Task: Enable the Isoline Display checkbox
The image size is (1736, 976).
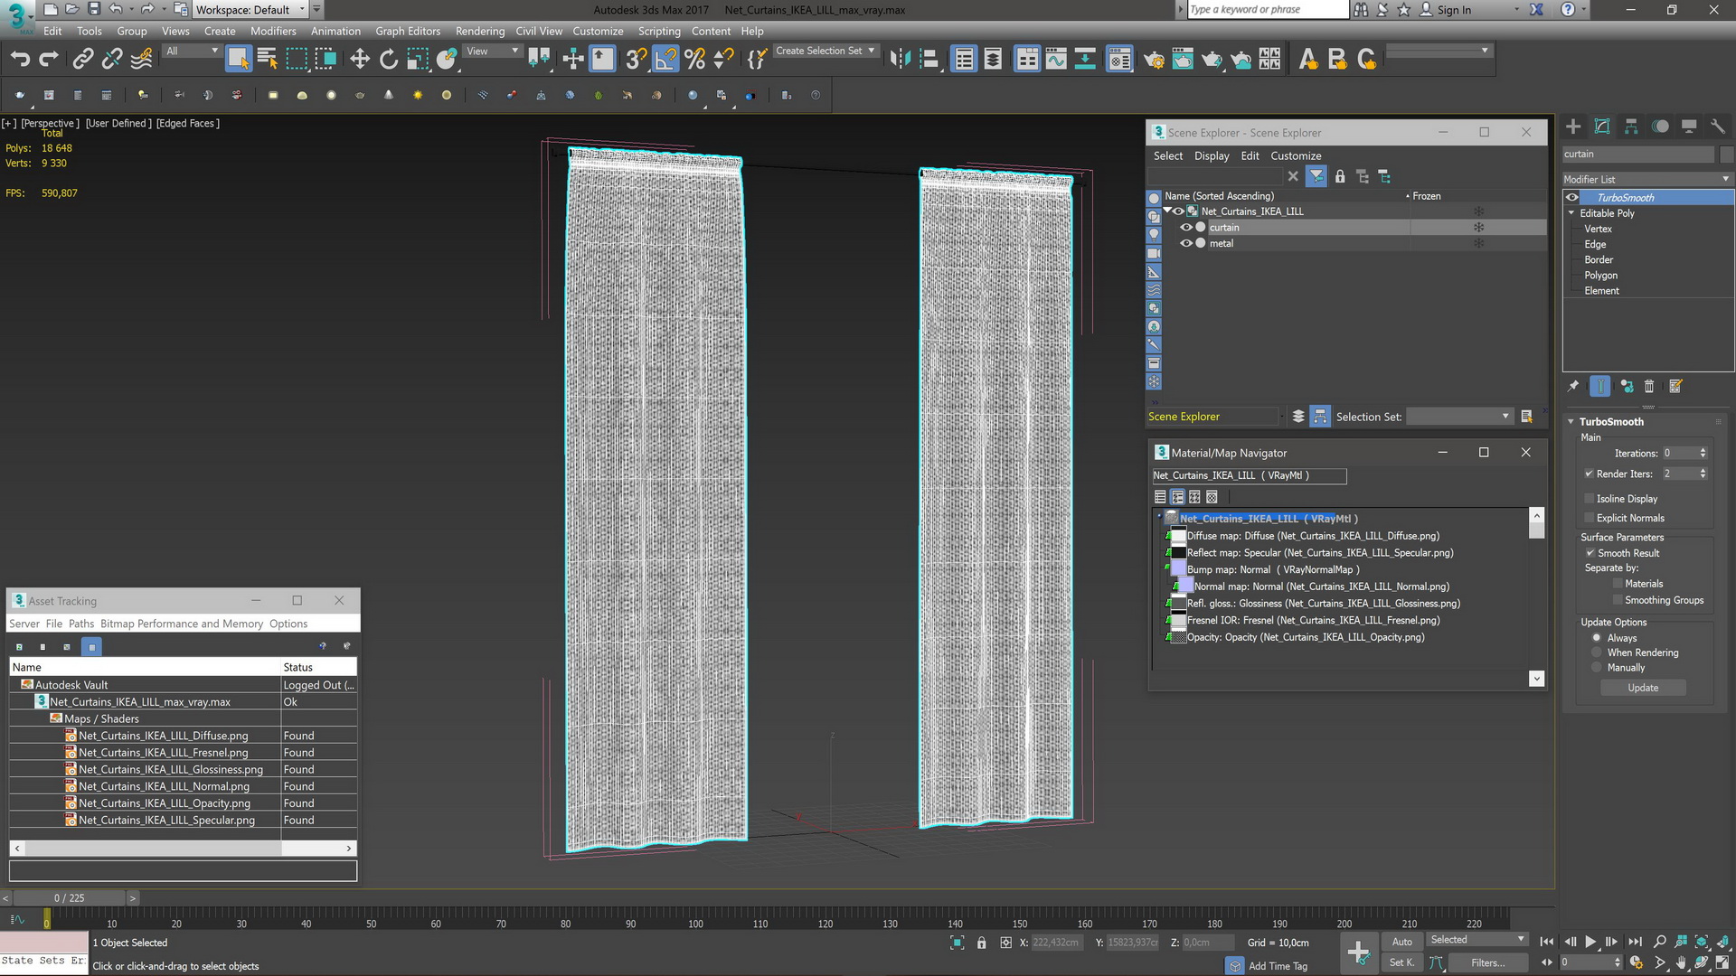Action: point(1589,499)
